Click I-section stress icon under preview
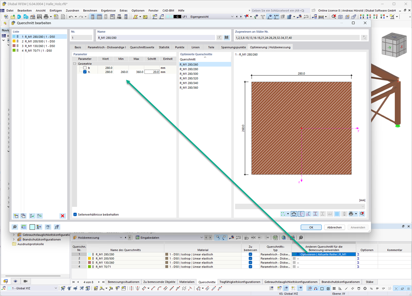This screenshot has height=296, width=412. pos(315,214)
